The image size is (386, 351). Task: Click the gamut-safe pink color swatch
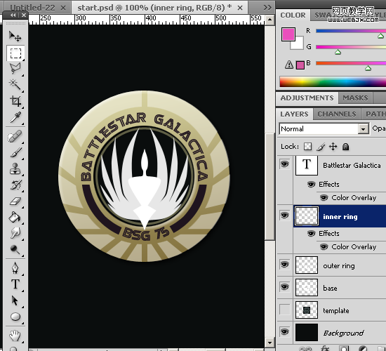point(300,65)
